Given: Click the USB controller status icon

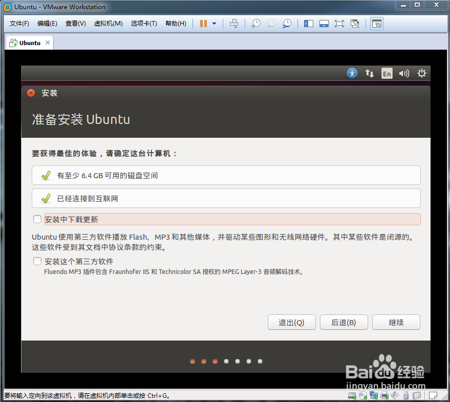Looking at the screenshot, I should click(x=406, y=396).
